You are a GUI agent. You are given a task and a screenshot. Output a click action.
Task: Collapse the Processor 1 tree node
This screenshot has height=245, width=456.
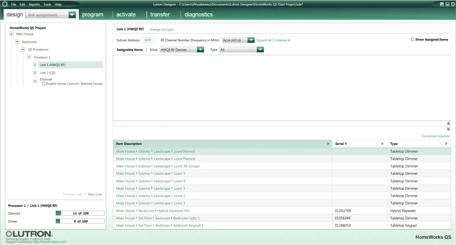pos(29,57)
